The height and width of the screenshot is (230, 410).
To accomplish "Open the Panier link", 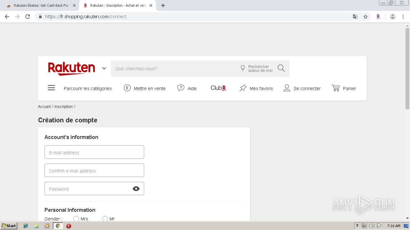I will point(349,88).
